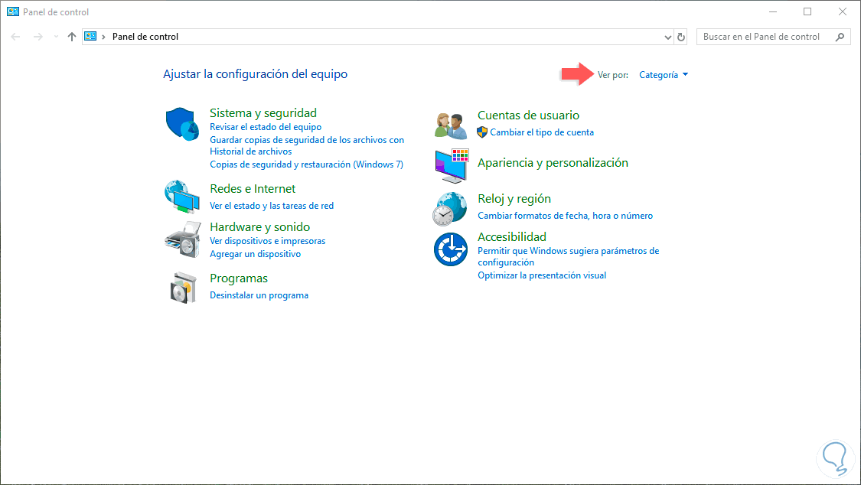
Task: Click the Control Panel icon in address bar
Action: coord(90,36)
